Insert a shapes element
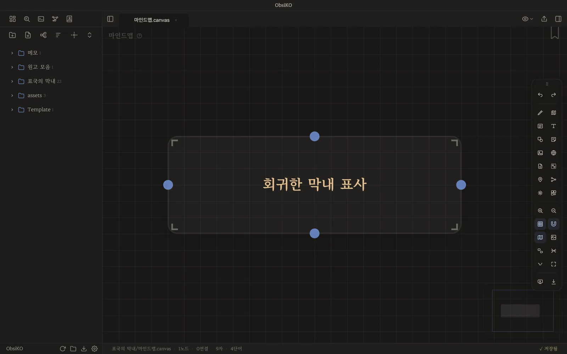This screenshot has height=354, width=567. click(x=540, y=139)
